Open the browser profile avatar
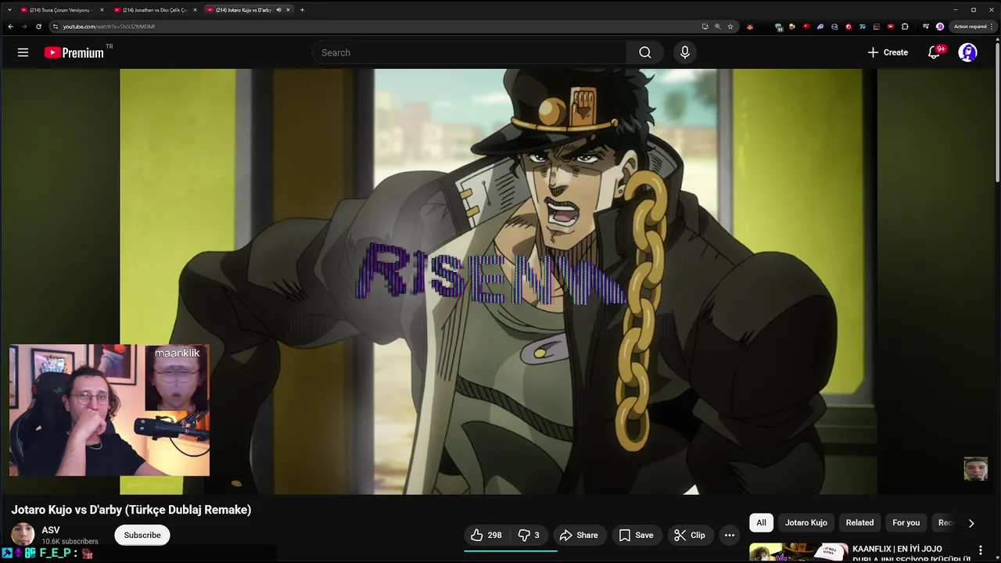Viewport: 1001px width, 563px height. (940, 27)
